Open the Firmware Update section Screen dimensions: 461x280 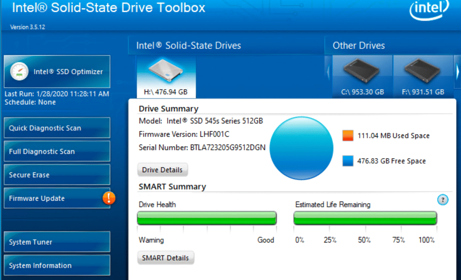click(x=57, y=198)
